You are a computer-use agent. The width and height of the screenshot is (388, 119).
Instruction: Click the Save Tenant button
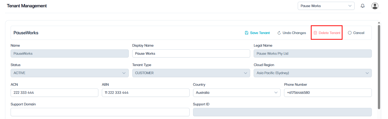(x=257, y=33)
